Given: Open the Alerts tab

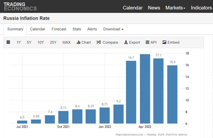Looking at the screenshot, I should coord(92,29).
